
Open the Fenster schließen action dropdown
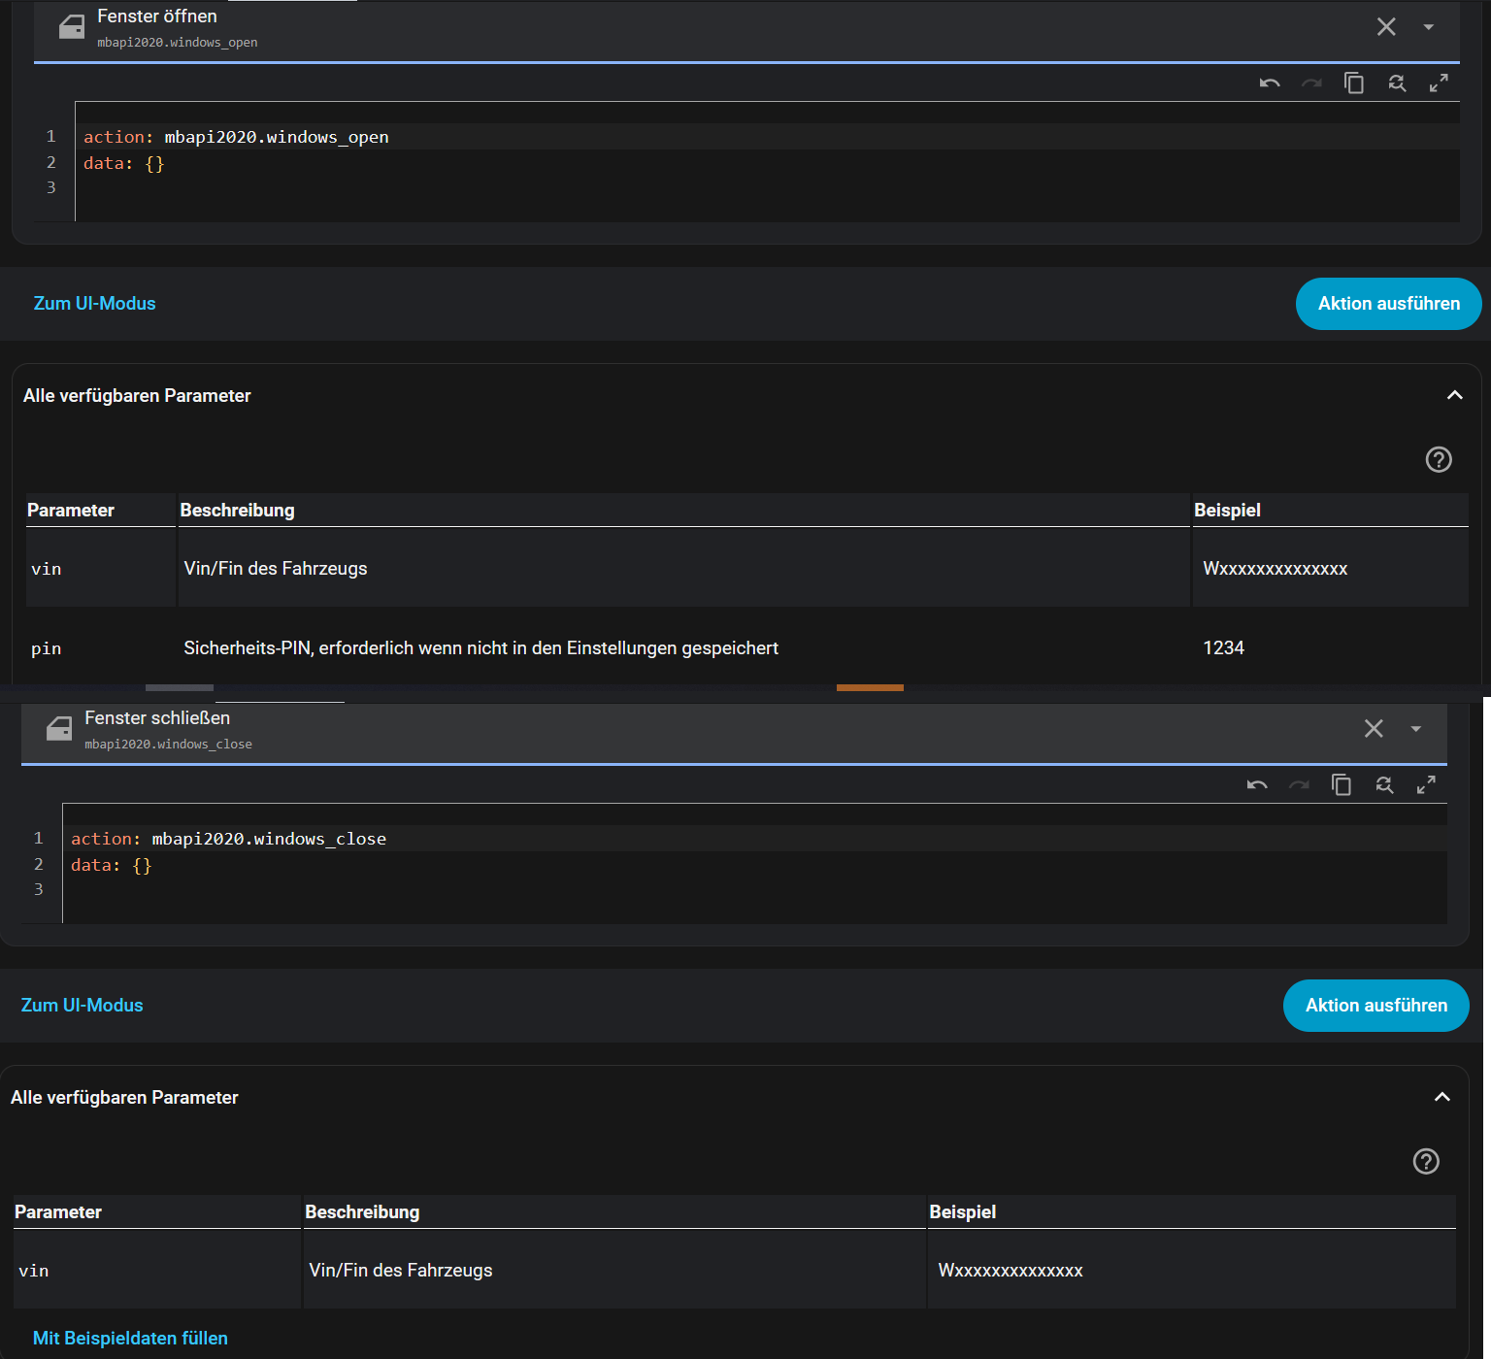pos(1416,729)
